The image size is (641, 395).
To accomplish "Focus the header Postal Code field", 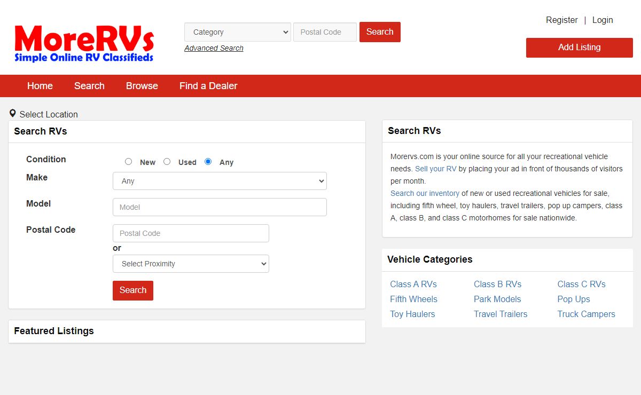I will click(325, 32).
